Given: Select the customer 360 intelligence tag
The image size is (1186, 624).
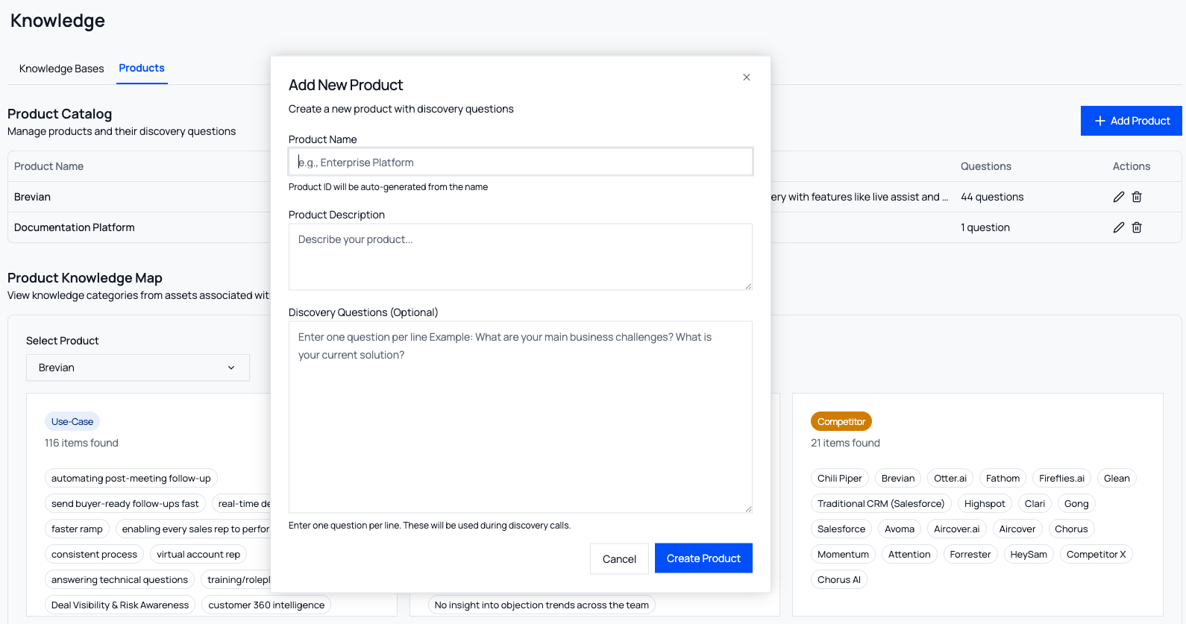Looking at the screenshot, I should (x=266, y=605).
